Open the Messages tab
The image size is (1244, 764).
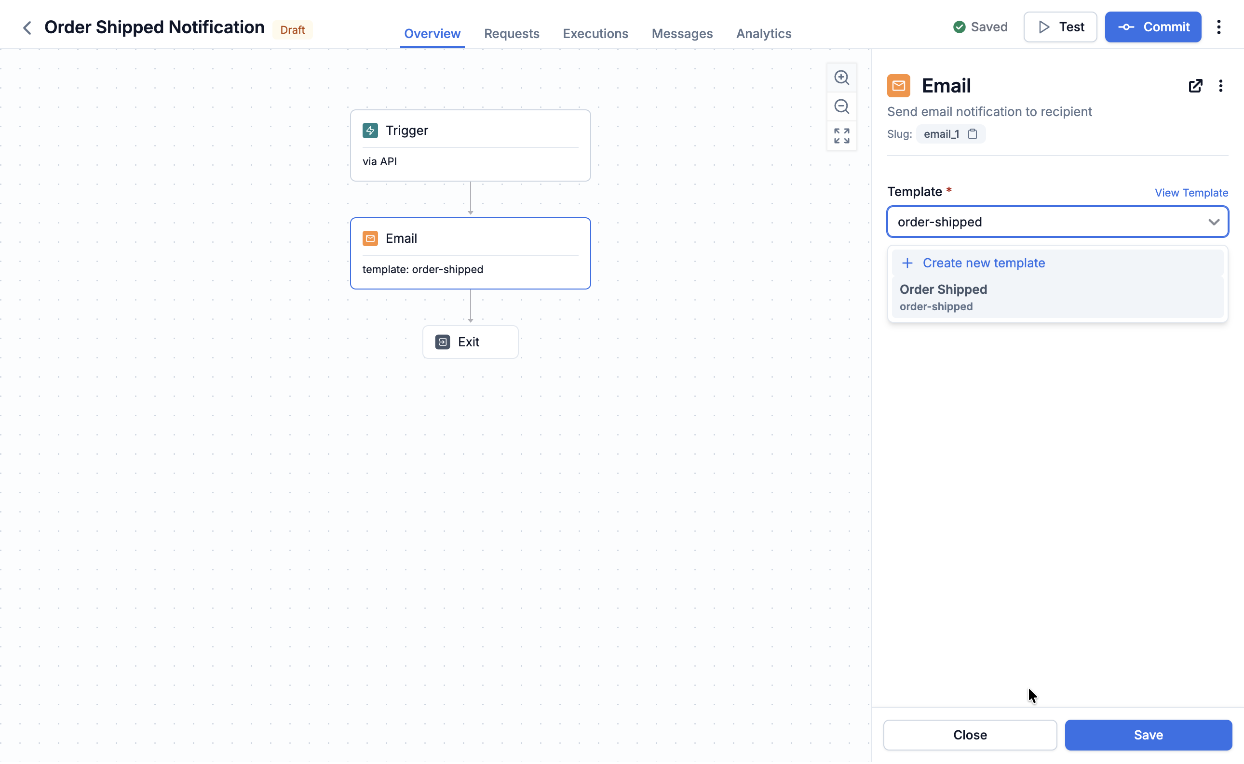pyautogui.click(x=682, y=33)
